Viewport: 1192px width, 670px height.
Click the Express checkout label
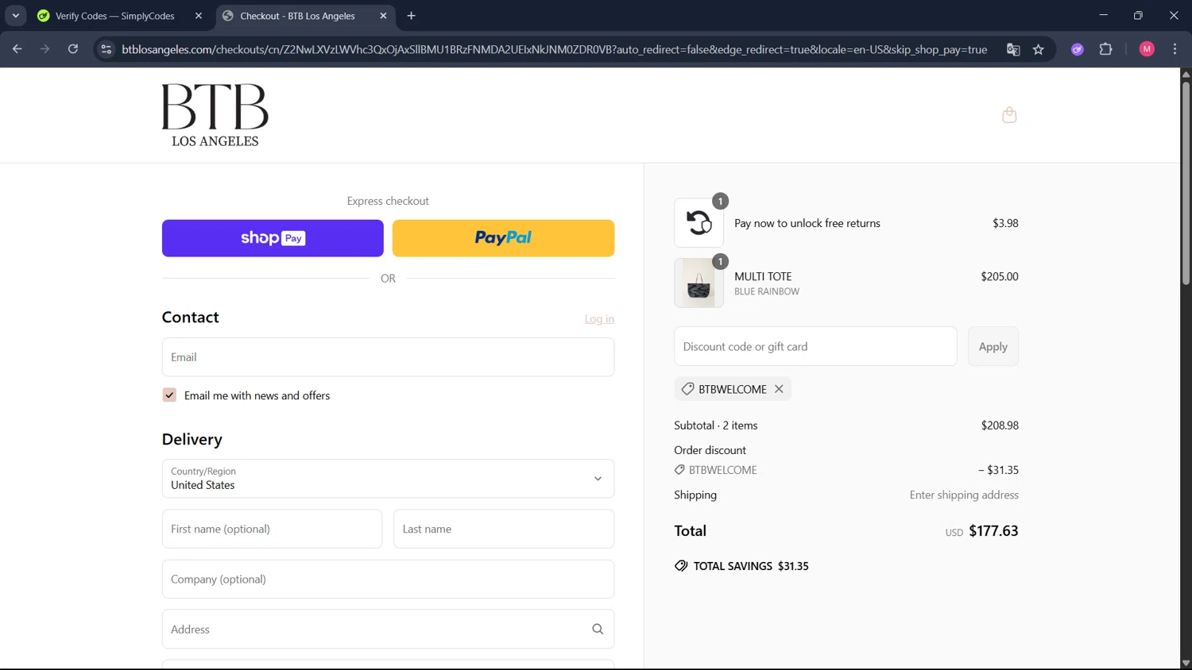click(388, 201)
